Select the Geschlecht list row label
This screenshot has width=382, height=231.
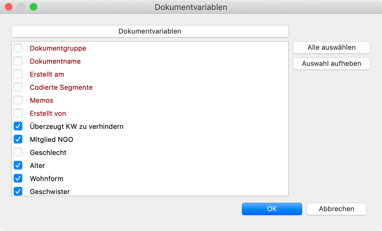coord(48,152)
